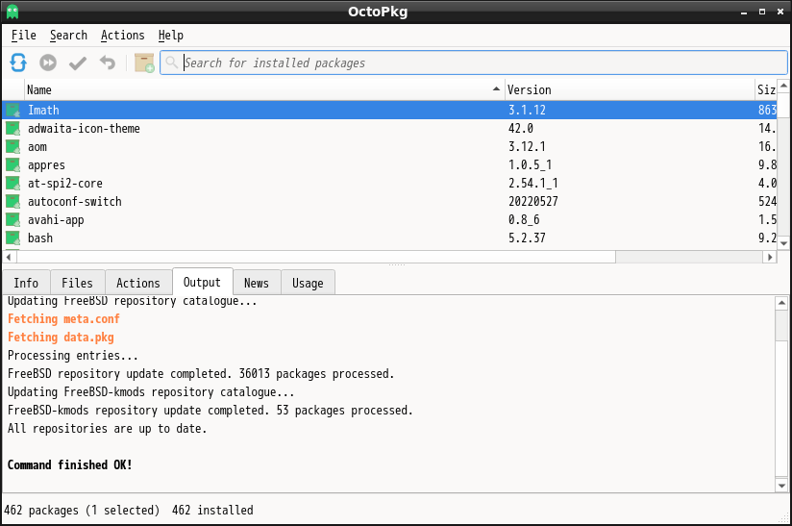Click the search for installed packages field
The image size is (792, 526).
point(474,63)
